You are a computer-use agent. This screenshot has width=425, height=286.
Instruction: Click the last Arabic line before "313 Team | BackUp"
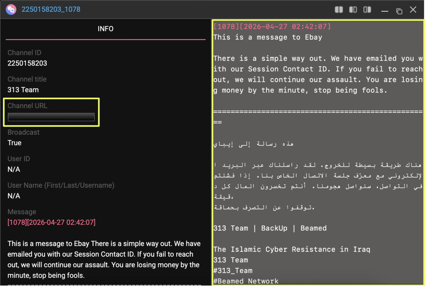point(264,207)
